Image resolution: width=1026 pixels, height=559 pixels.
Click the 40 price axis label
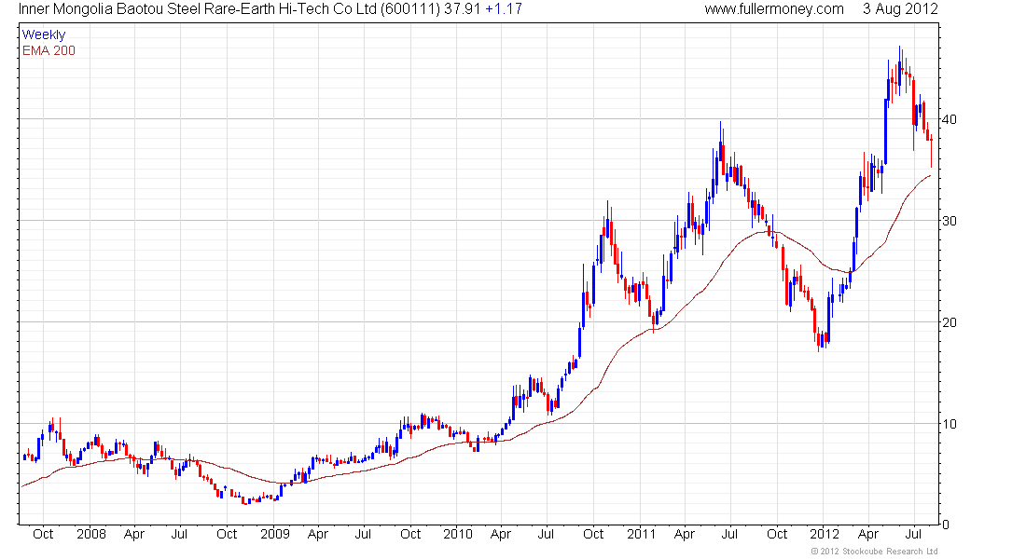pos(949,119)
